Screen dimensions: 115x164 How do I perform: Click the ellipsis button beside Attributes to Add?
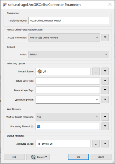(x=96, y=144)
